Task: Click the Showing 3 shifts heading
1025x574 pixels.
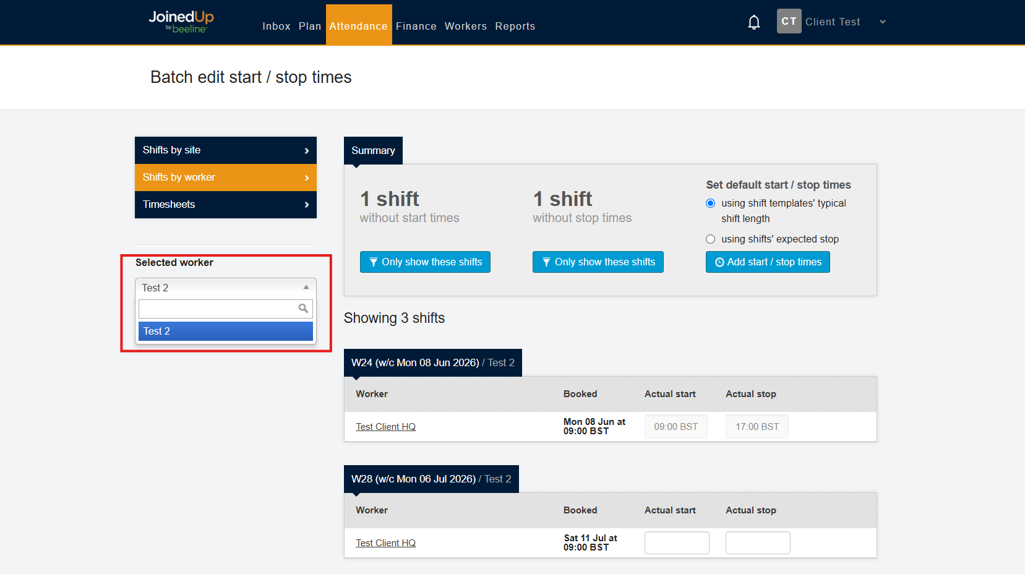Action: click(394, 318)
